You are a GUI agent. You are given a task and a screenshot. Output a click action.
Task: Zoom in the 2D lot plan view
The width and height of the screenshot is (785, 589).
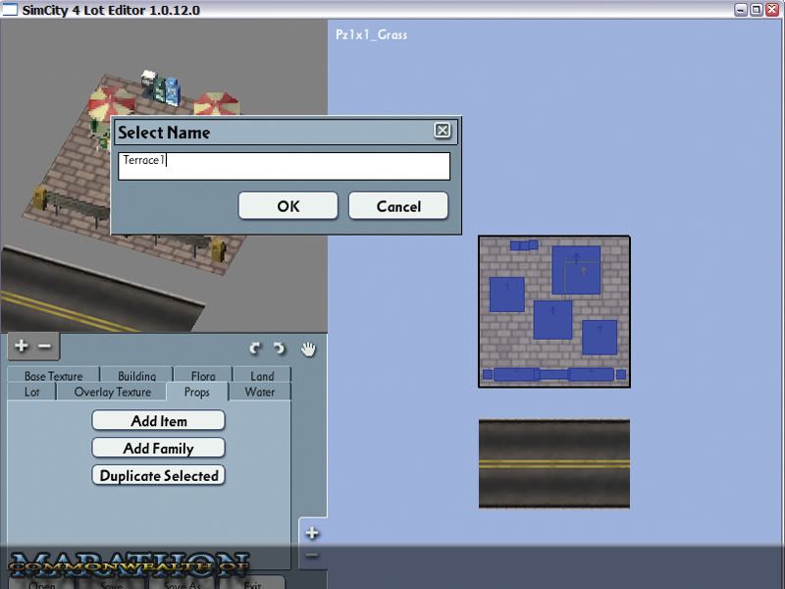tap(312, 533)
